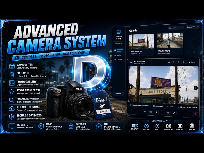
Task: Click the Photo Gallery feature icon
Action: 12,83
